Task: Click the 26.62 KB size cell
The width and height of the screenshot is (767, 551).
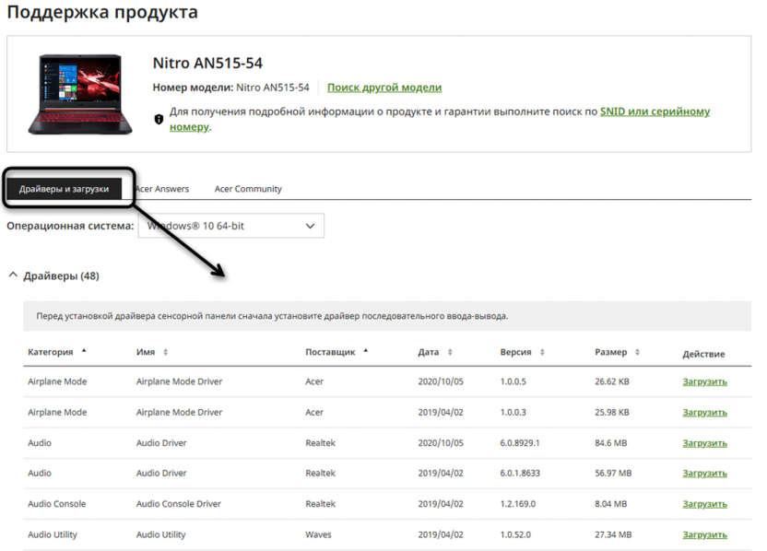Action: (612, 381)
